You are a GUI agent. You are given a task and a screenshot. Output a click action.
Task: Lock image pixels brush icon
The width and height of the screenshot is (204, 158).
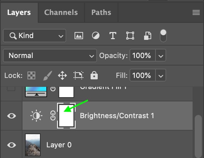pyautogui.click(x=48, y=75)
